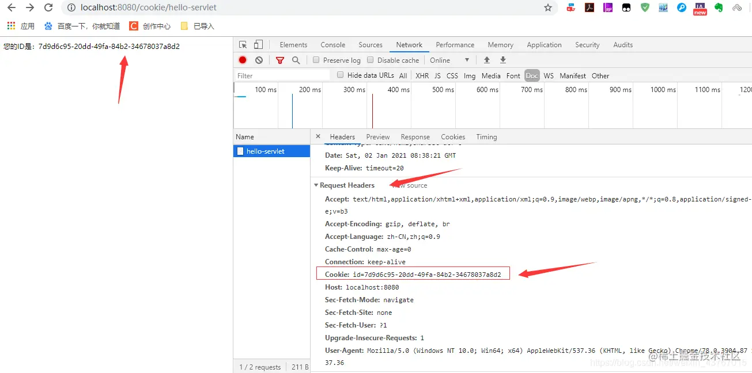The image size is (752, 373).
Task: Open the network search magnifier
Action: point(296,60)
